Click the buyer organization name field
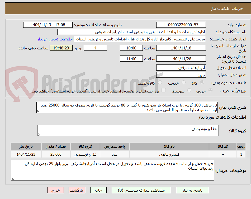This screenshot has height=199, width=251. tap(131, 32)
